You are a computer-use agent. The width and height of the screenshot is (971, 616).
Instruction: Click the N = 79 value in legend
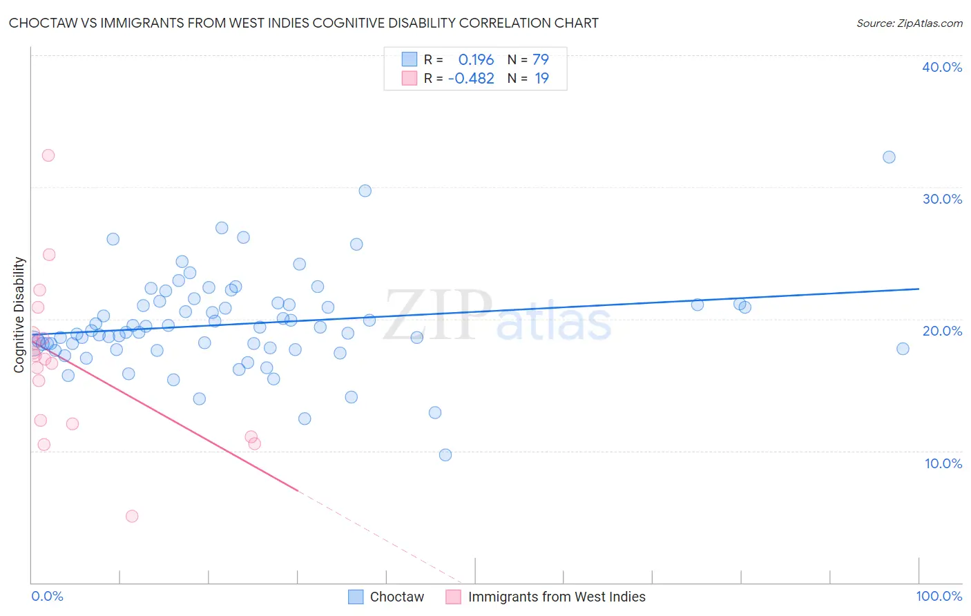click(x=528, y=59)
